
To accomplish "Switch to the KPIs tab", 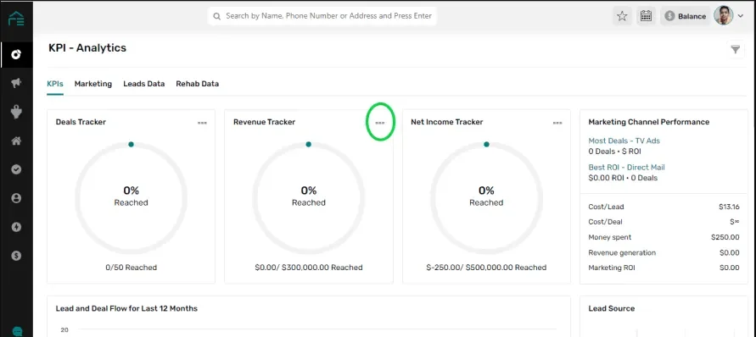I will tap(55, 84).
